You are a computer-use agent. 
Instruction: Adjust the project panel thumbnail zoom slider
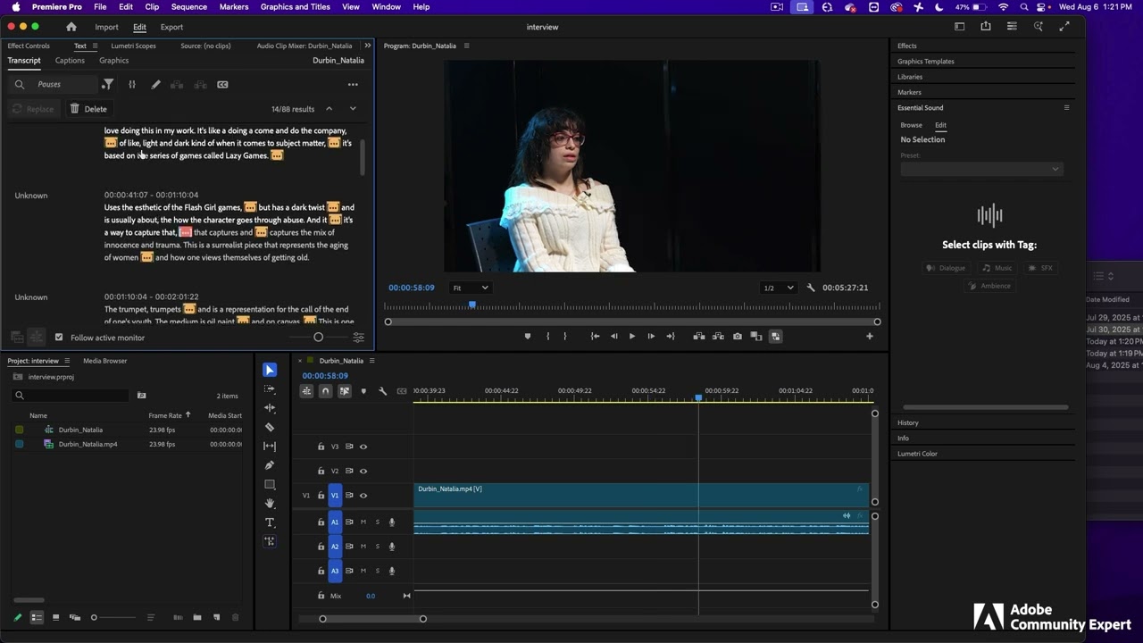(x=94, y=617)
